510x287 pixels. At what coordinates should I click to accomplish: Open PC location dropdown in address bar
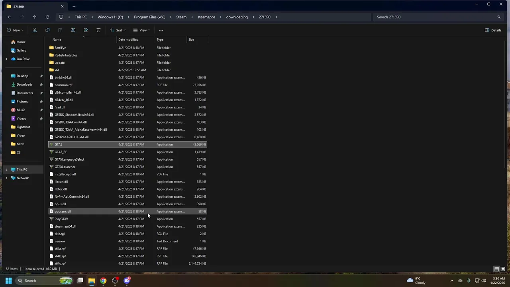coord(61,17)
